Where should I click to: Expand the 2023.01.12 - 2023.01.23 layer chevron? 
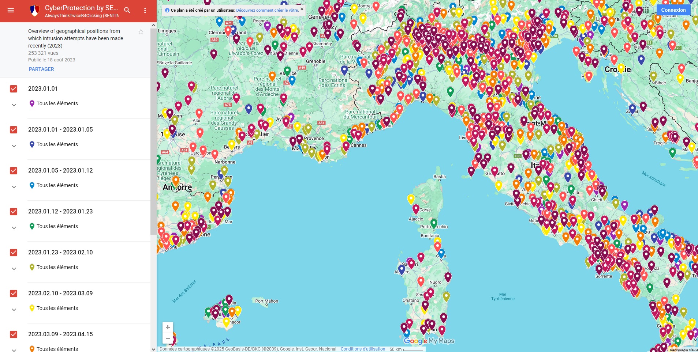[x=14, y=228]
